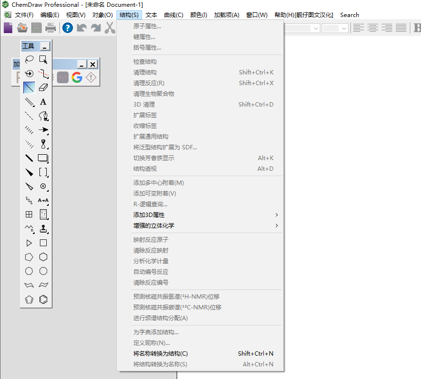The image size is (421, 379).
Task: Open the 文件(F) menu
Action: tap(24, 15)
